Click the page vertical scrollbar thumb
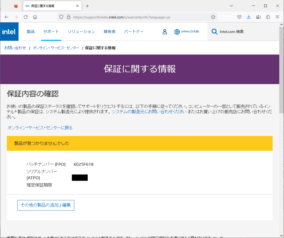Screen dimensions: 284x238 tap(281, 70)
